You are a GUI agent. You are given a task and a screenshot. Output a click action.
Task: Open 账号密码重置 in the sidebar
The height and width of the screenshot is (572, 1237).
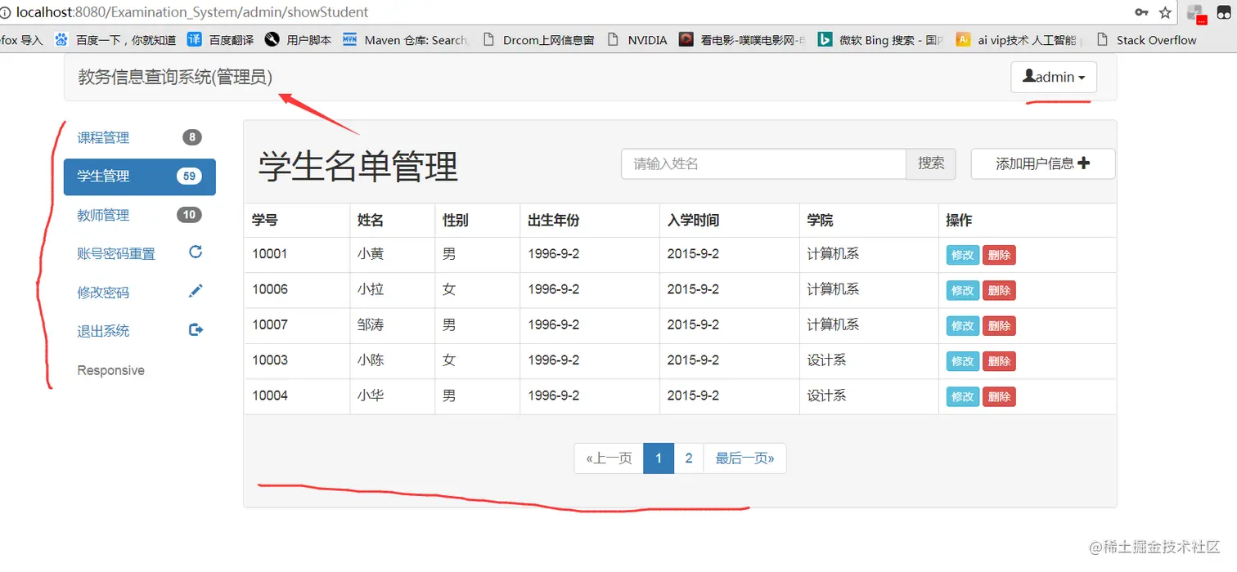(x=140, y=253)
